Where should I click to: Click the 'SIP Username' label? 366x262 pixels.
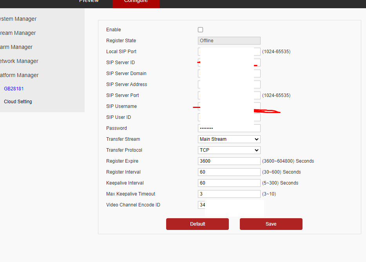click(x=121, y=106)
